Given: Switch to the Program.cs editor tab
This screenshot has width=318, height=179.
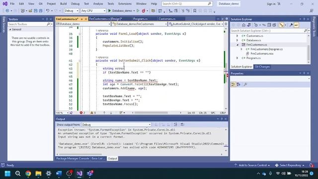Looking at the screenshot, I should coord(140,19).
